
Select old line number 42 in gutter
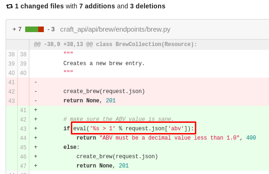tap(12, 92)
